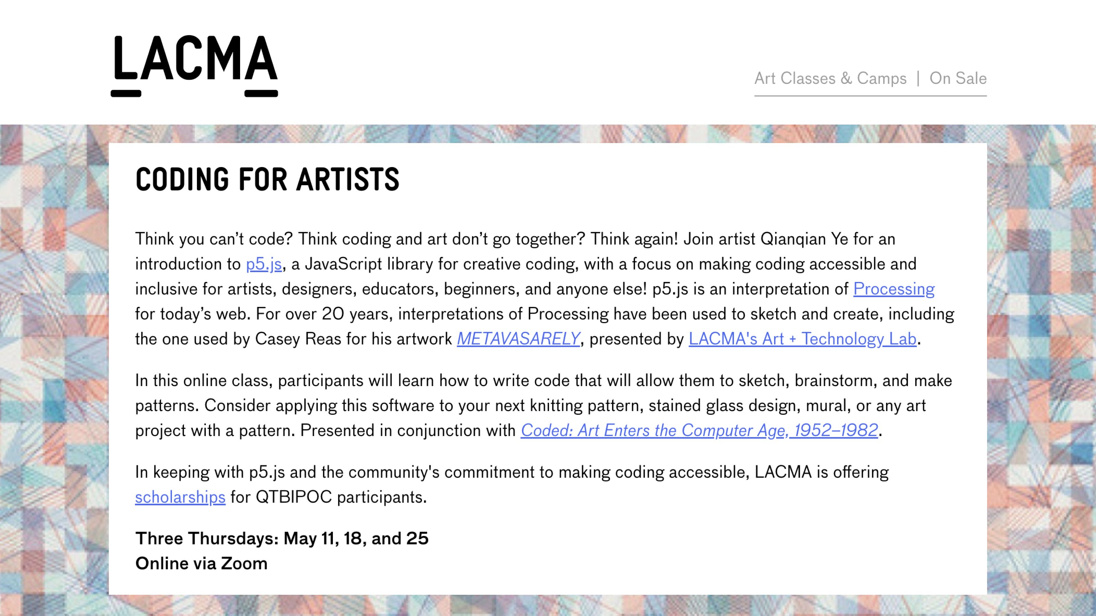Image resolution: width=1096 pixels, height=616 pixels.
Task: Click the patterned background left of the card
Action: click(54, 370)
